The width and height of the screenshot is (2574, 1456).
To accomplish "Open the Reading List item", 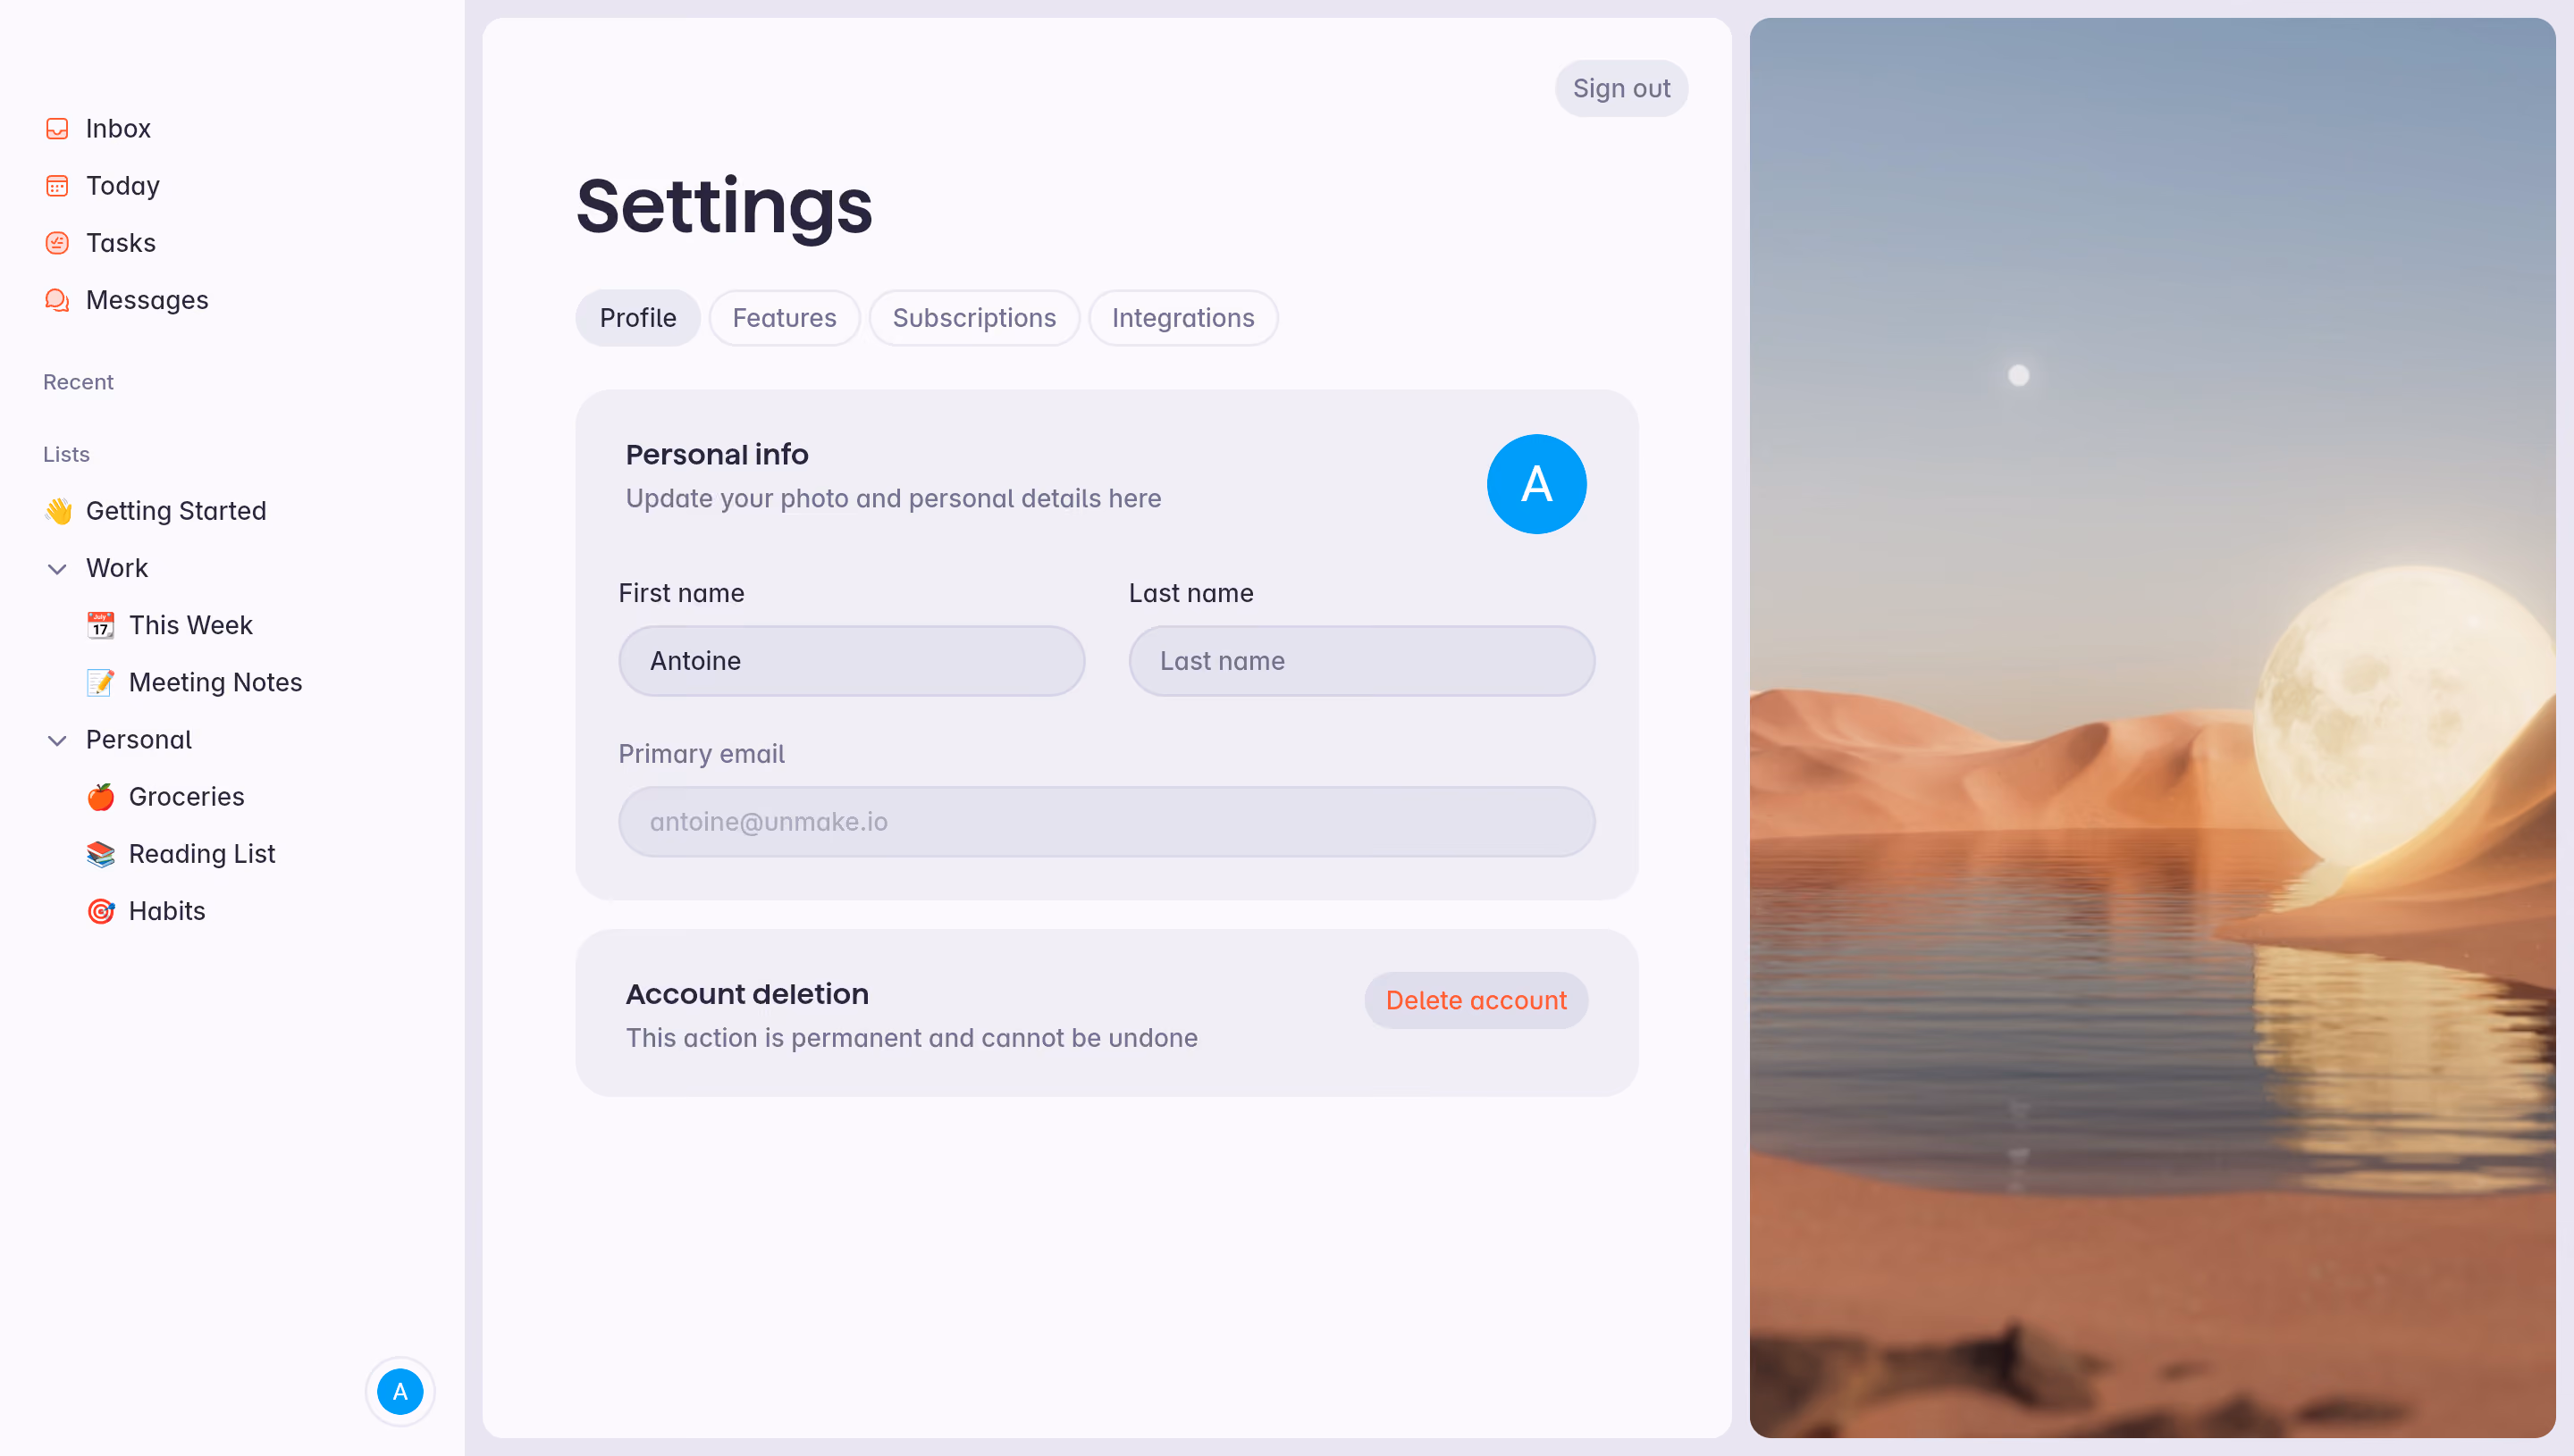I will click(x=202, y=854).
